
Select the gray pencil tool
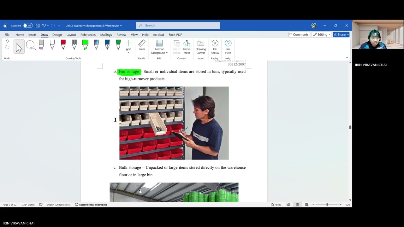tap(74, 45)
